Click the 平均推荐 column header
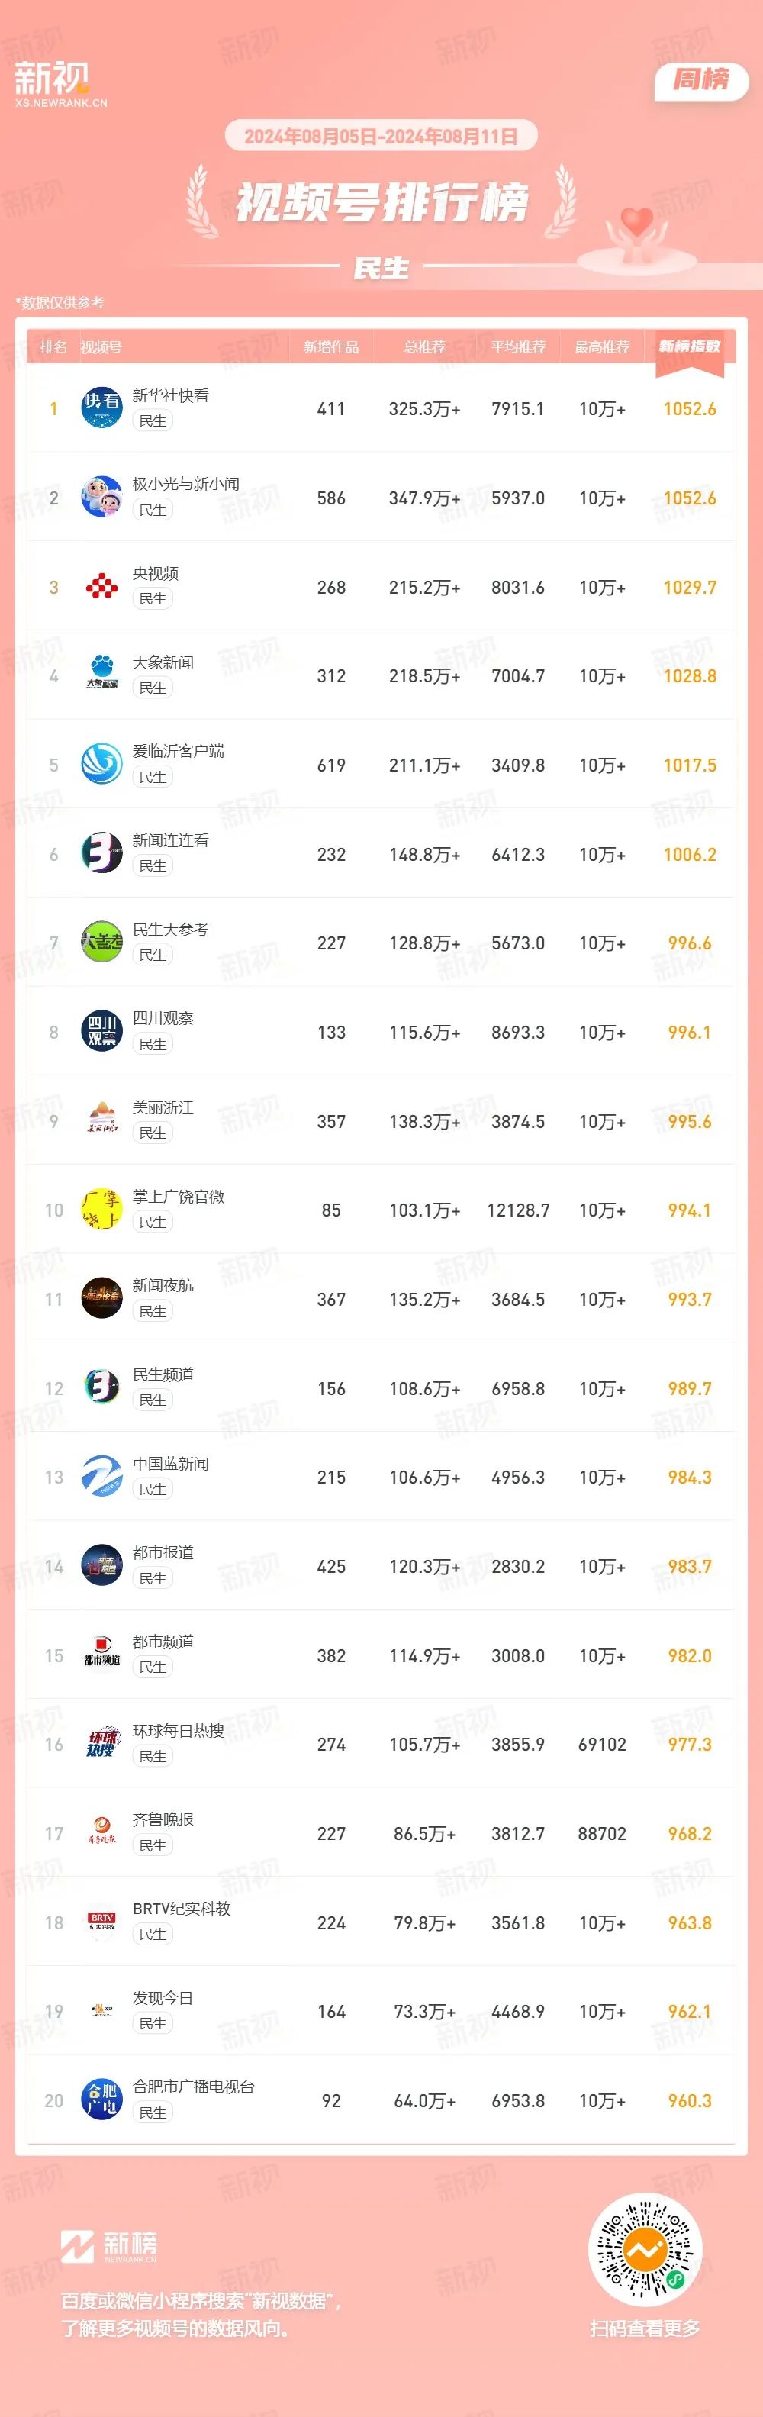The image size is (763, 2417). point(518,347)
